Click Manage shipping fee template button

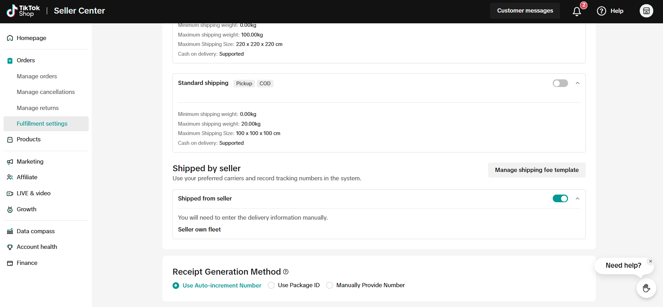tap(536, 170)
